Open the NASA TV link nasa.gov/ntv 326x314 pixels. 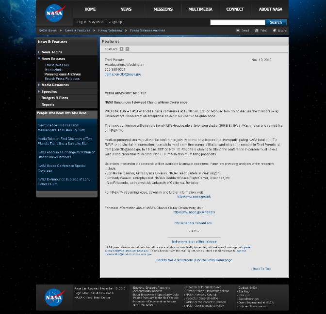[x=194, y=196]
